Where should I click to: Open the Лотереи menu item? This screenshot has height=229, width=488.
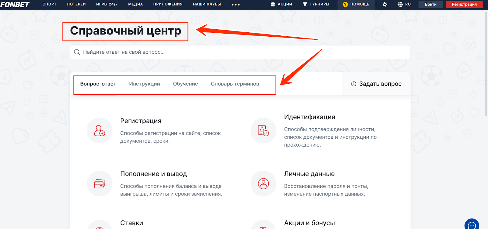(x=76, y=4)
